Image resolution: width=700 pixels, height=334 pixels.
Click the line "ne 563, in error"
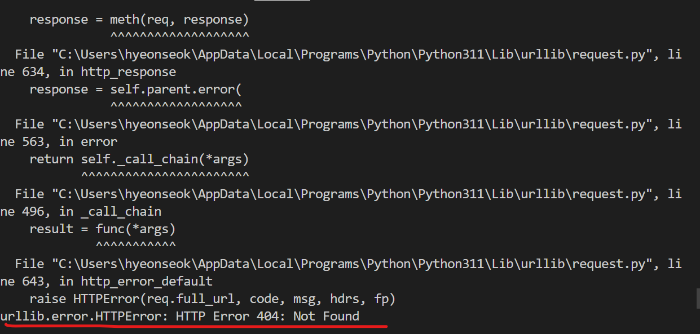tap(59, 142)
